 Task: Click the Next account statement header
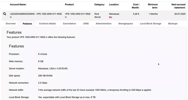pos(178,6)
